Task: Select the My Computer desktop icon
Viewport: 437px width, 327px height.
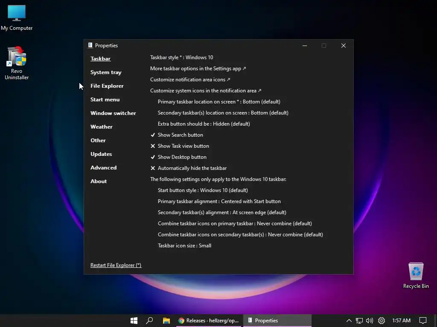Action: 17,17
